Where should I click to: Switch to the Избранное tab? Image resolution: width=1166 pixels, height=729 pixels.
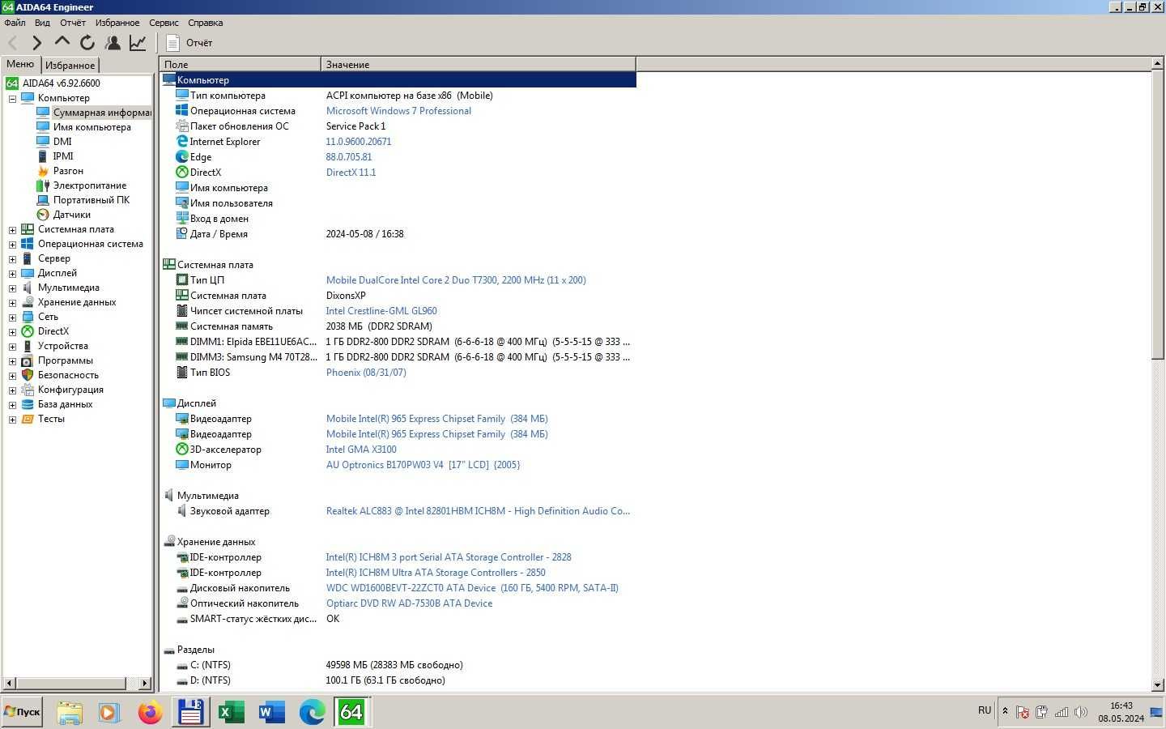[70, 66]
